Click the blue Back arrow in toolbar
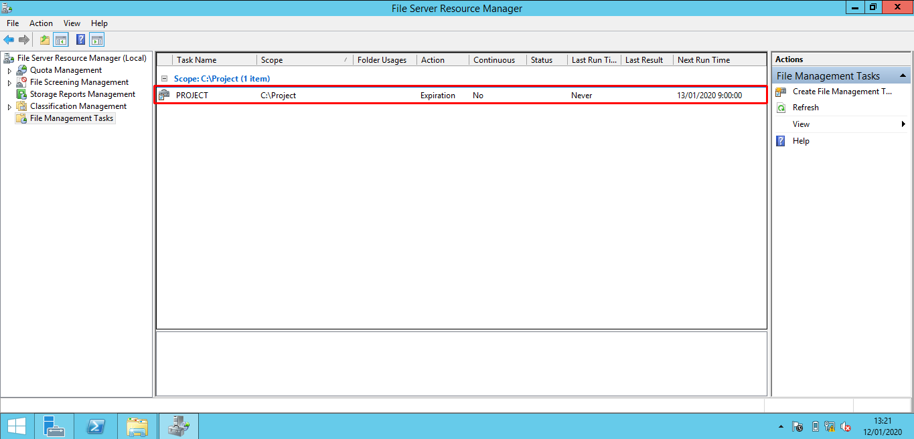Screen dimensions: 914x439 click(x=9, y=40)
